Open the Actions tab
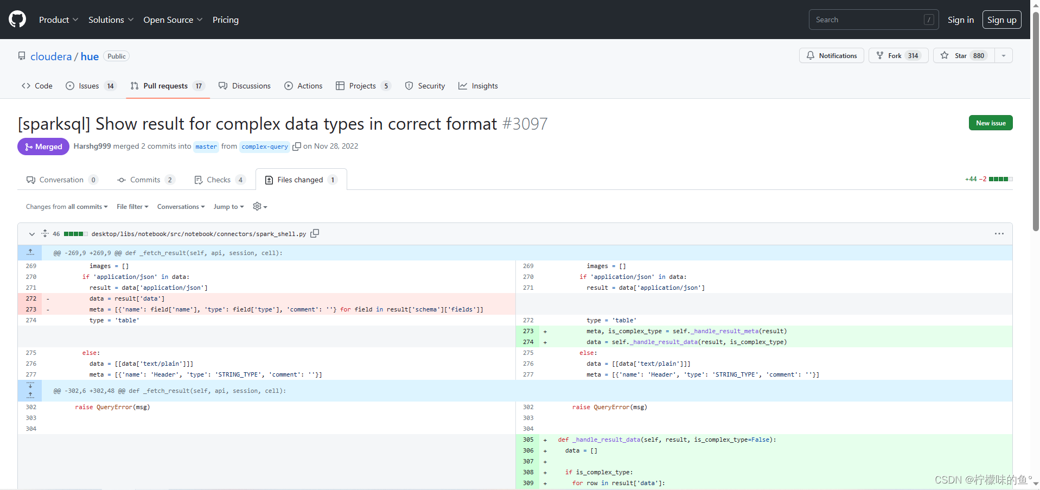Screen dimensions: 1040x490 [x=303, y=86]
